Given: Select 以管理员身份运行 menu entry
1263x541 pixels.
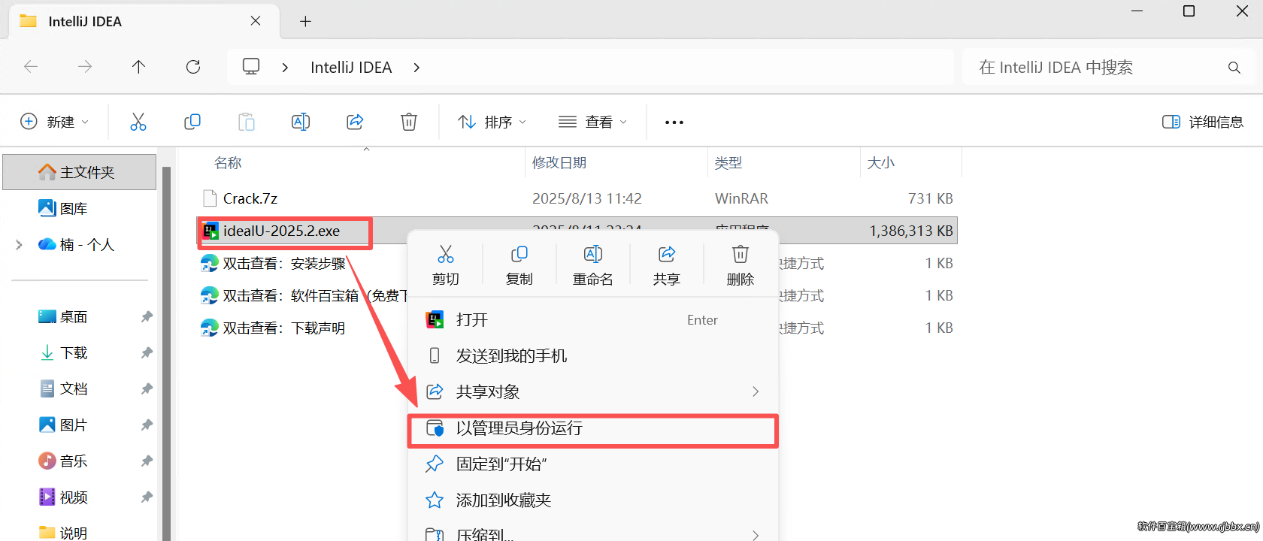Looking at the screenshot, I should pos(592,428).
